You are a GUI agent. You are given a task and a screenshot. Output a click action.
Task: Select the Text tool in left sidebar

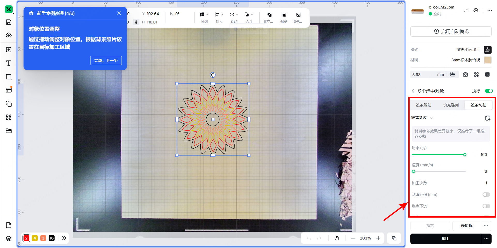pyautogui.click(x=9, y=63)
